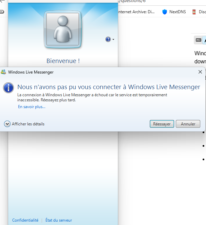Click the M+ markdown icon on the page
The width and height of the screenshot is (206, 225).
[x=198, y=40]
